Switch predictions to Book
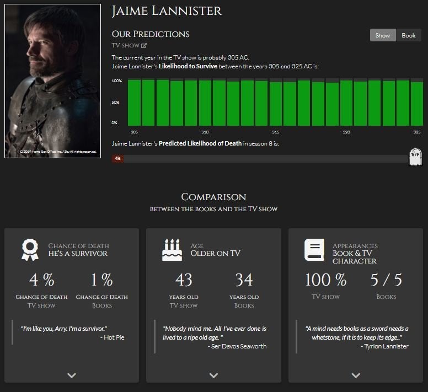Image resolution: width=428 pixels, height=392 pixels. coord(408,35)
